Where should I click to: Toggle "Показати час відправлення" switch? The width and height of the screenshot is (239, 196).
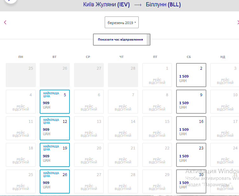tap(122, 40)
